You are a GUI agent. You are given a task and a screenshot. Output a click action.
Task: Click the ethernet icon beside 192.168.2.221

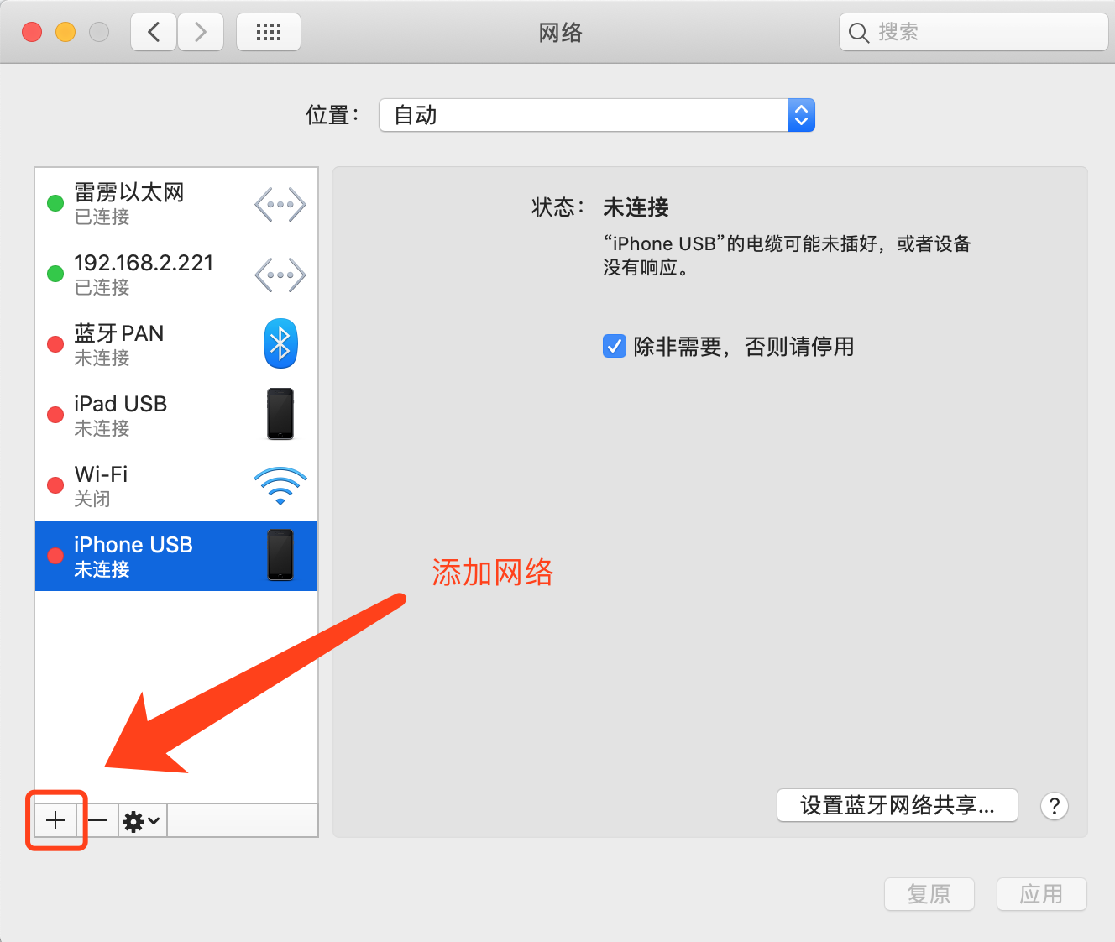click(280, 275)
